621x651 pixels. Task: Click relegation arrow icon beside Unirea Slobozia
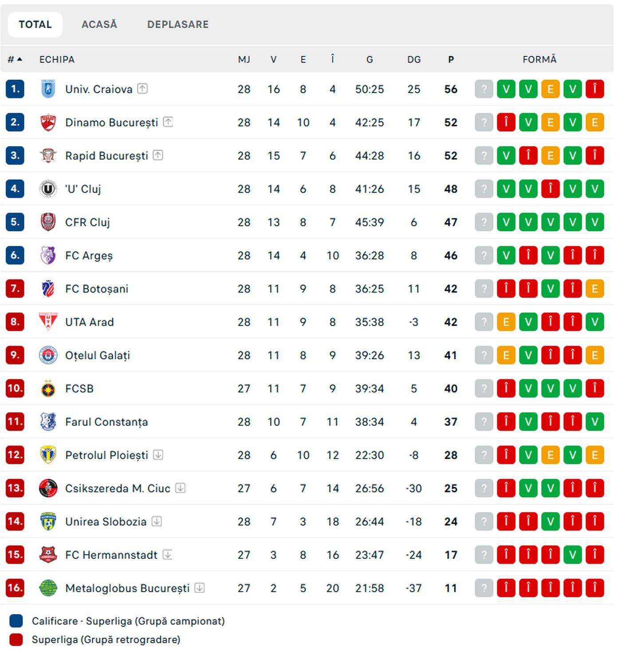point(157,521)
